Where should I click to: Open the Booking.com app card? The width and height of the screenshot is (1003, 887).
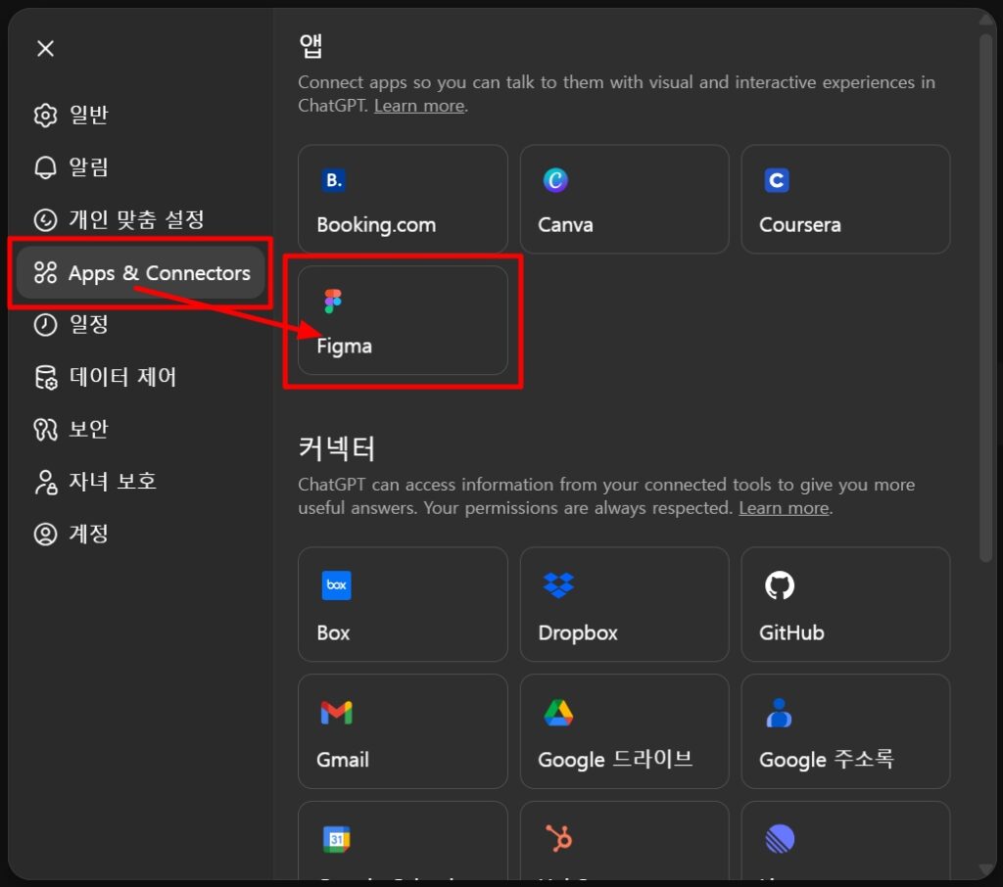pyautogui.click(x=403, y=200)
